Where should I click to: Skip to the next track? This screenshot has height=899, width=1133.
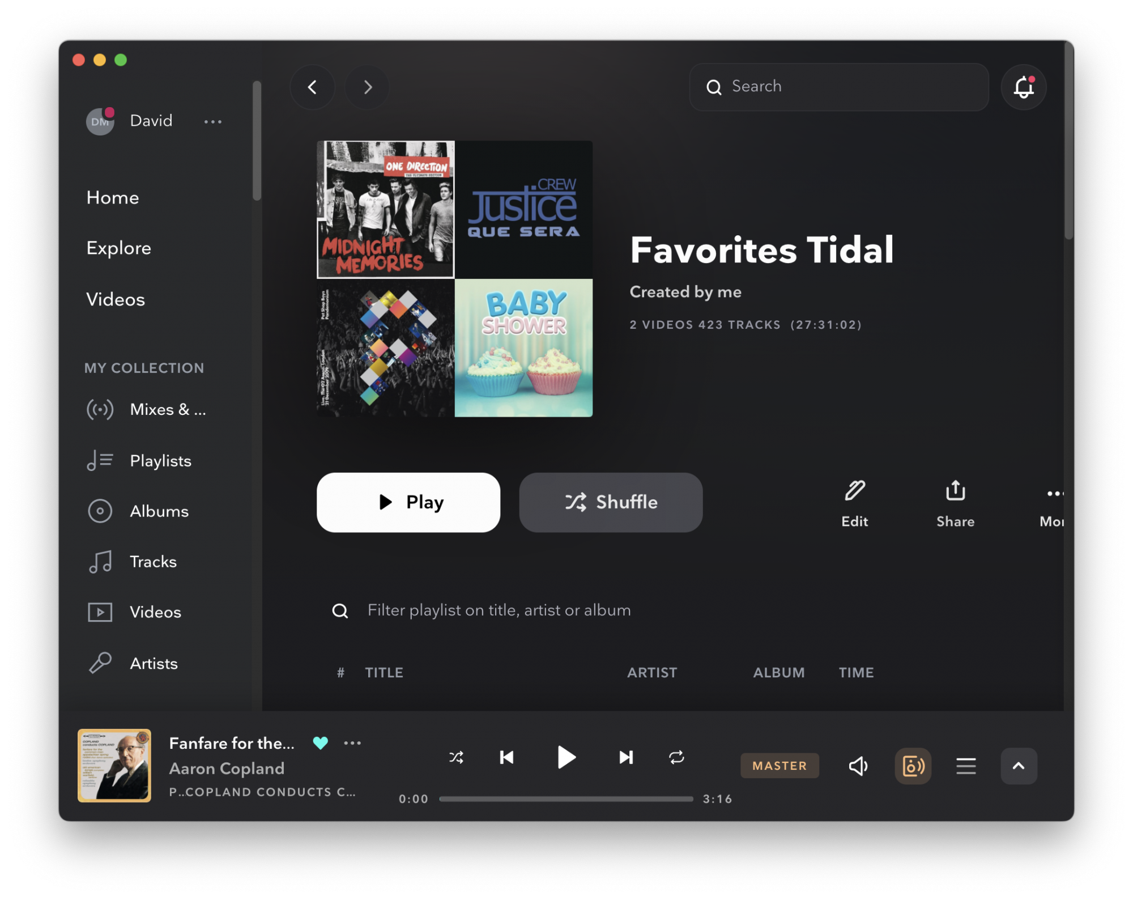626,758
